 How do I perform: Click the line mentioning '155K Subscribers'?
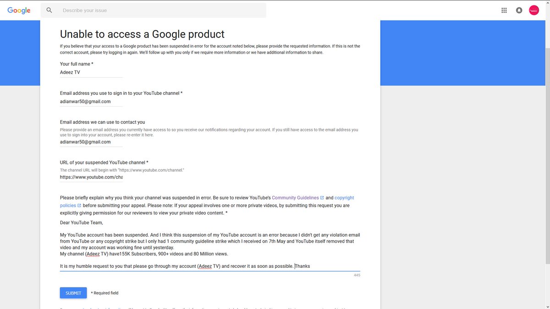(144, 254)
